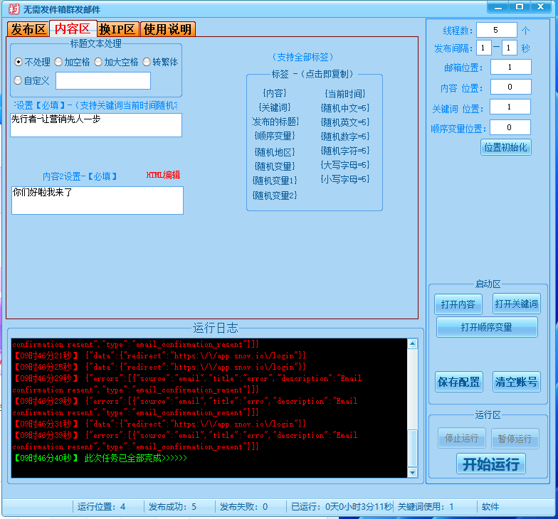Click the log scrollbar up arrow

click(412, 344)
